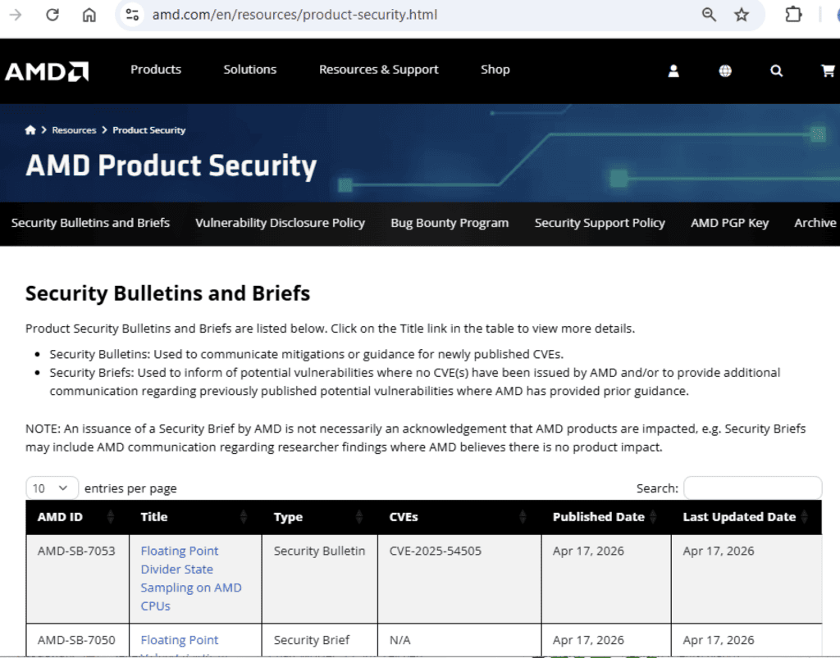Open the globe language selector
The height and width of the screenshot is (658, 840).
pos(725,70)
